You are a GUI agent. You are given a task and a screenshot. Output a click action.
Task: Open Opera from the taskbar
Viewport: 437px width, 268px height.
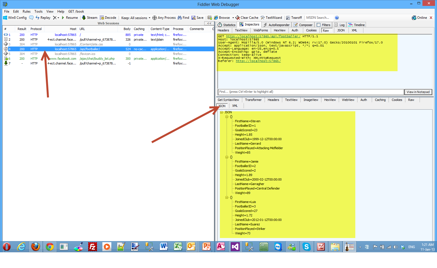coord(7,247)
